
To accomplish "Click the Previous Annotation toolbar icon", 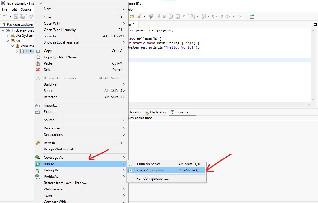I will click(204, 16).
